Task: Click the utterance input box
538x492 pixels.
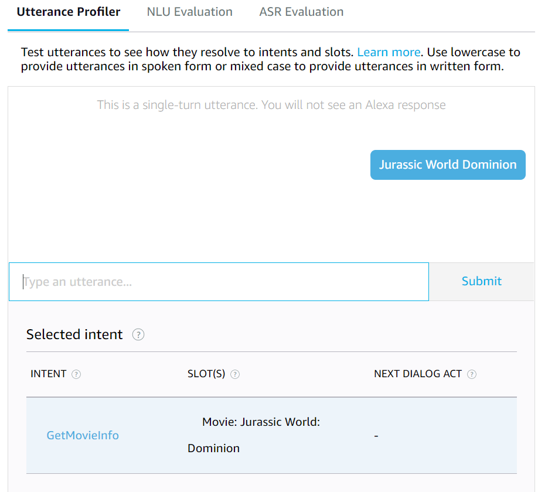Action: pyautogui.click(x=219, y=282)
